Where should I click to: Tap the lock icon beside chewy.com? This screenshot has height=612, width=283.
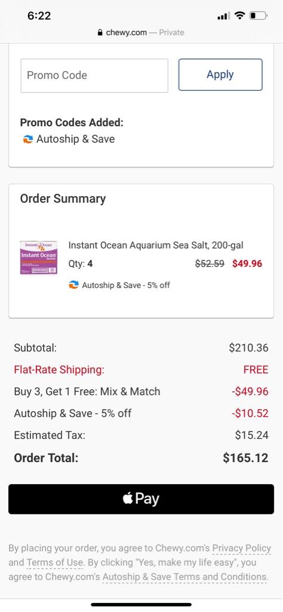point(100,32)
